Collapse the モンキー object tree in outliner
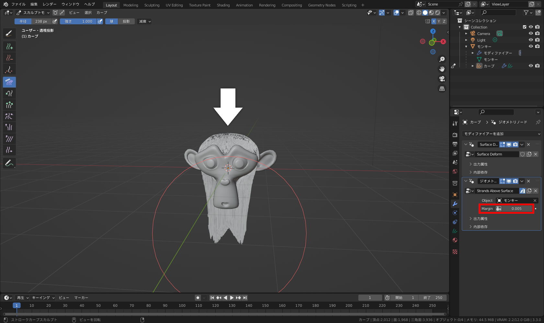Screen dimensions: 544x323 466,47
